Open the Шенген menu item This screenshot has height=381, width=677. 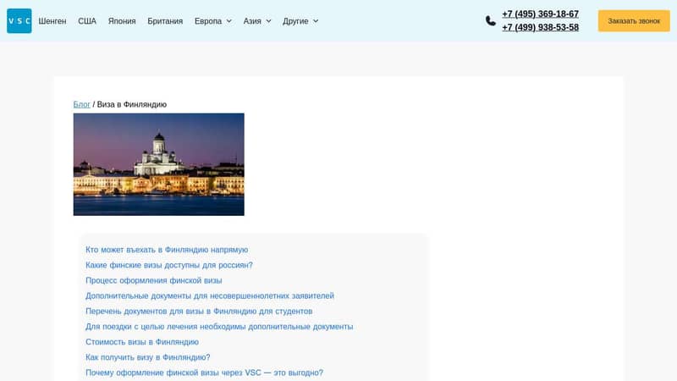click(x=52, y=21)
